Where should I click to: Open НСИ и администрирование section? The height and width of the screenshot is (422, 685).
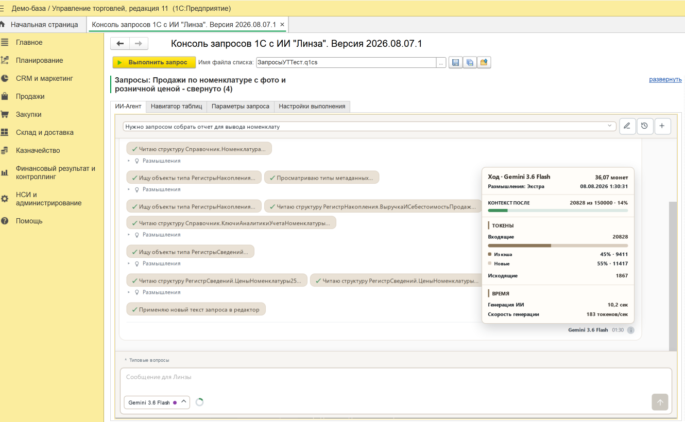coord(48,199)
